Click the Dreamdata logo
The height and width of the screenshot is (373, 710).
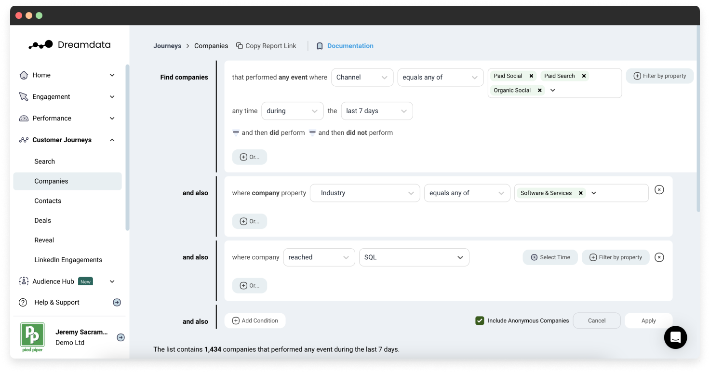(70, 44)
